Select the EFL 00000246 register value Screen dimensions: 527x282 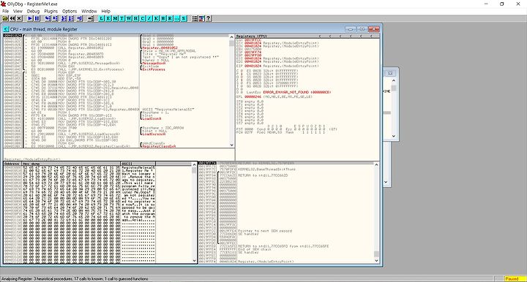253,97
